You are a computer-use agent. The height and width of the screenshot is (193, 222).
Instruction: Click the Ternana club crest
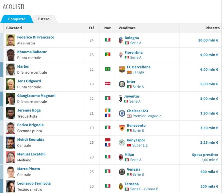coord(121,186)
